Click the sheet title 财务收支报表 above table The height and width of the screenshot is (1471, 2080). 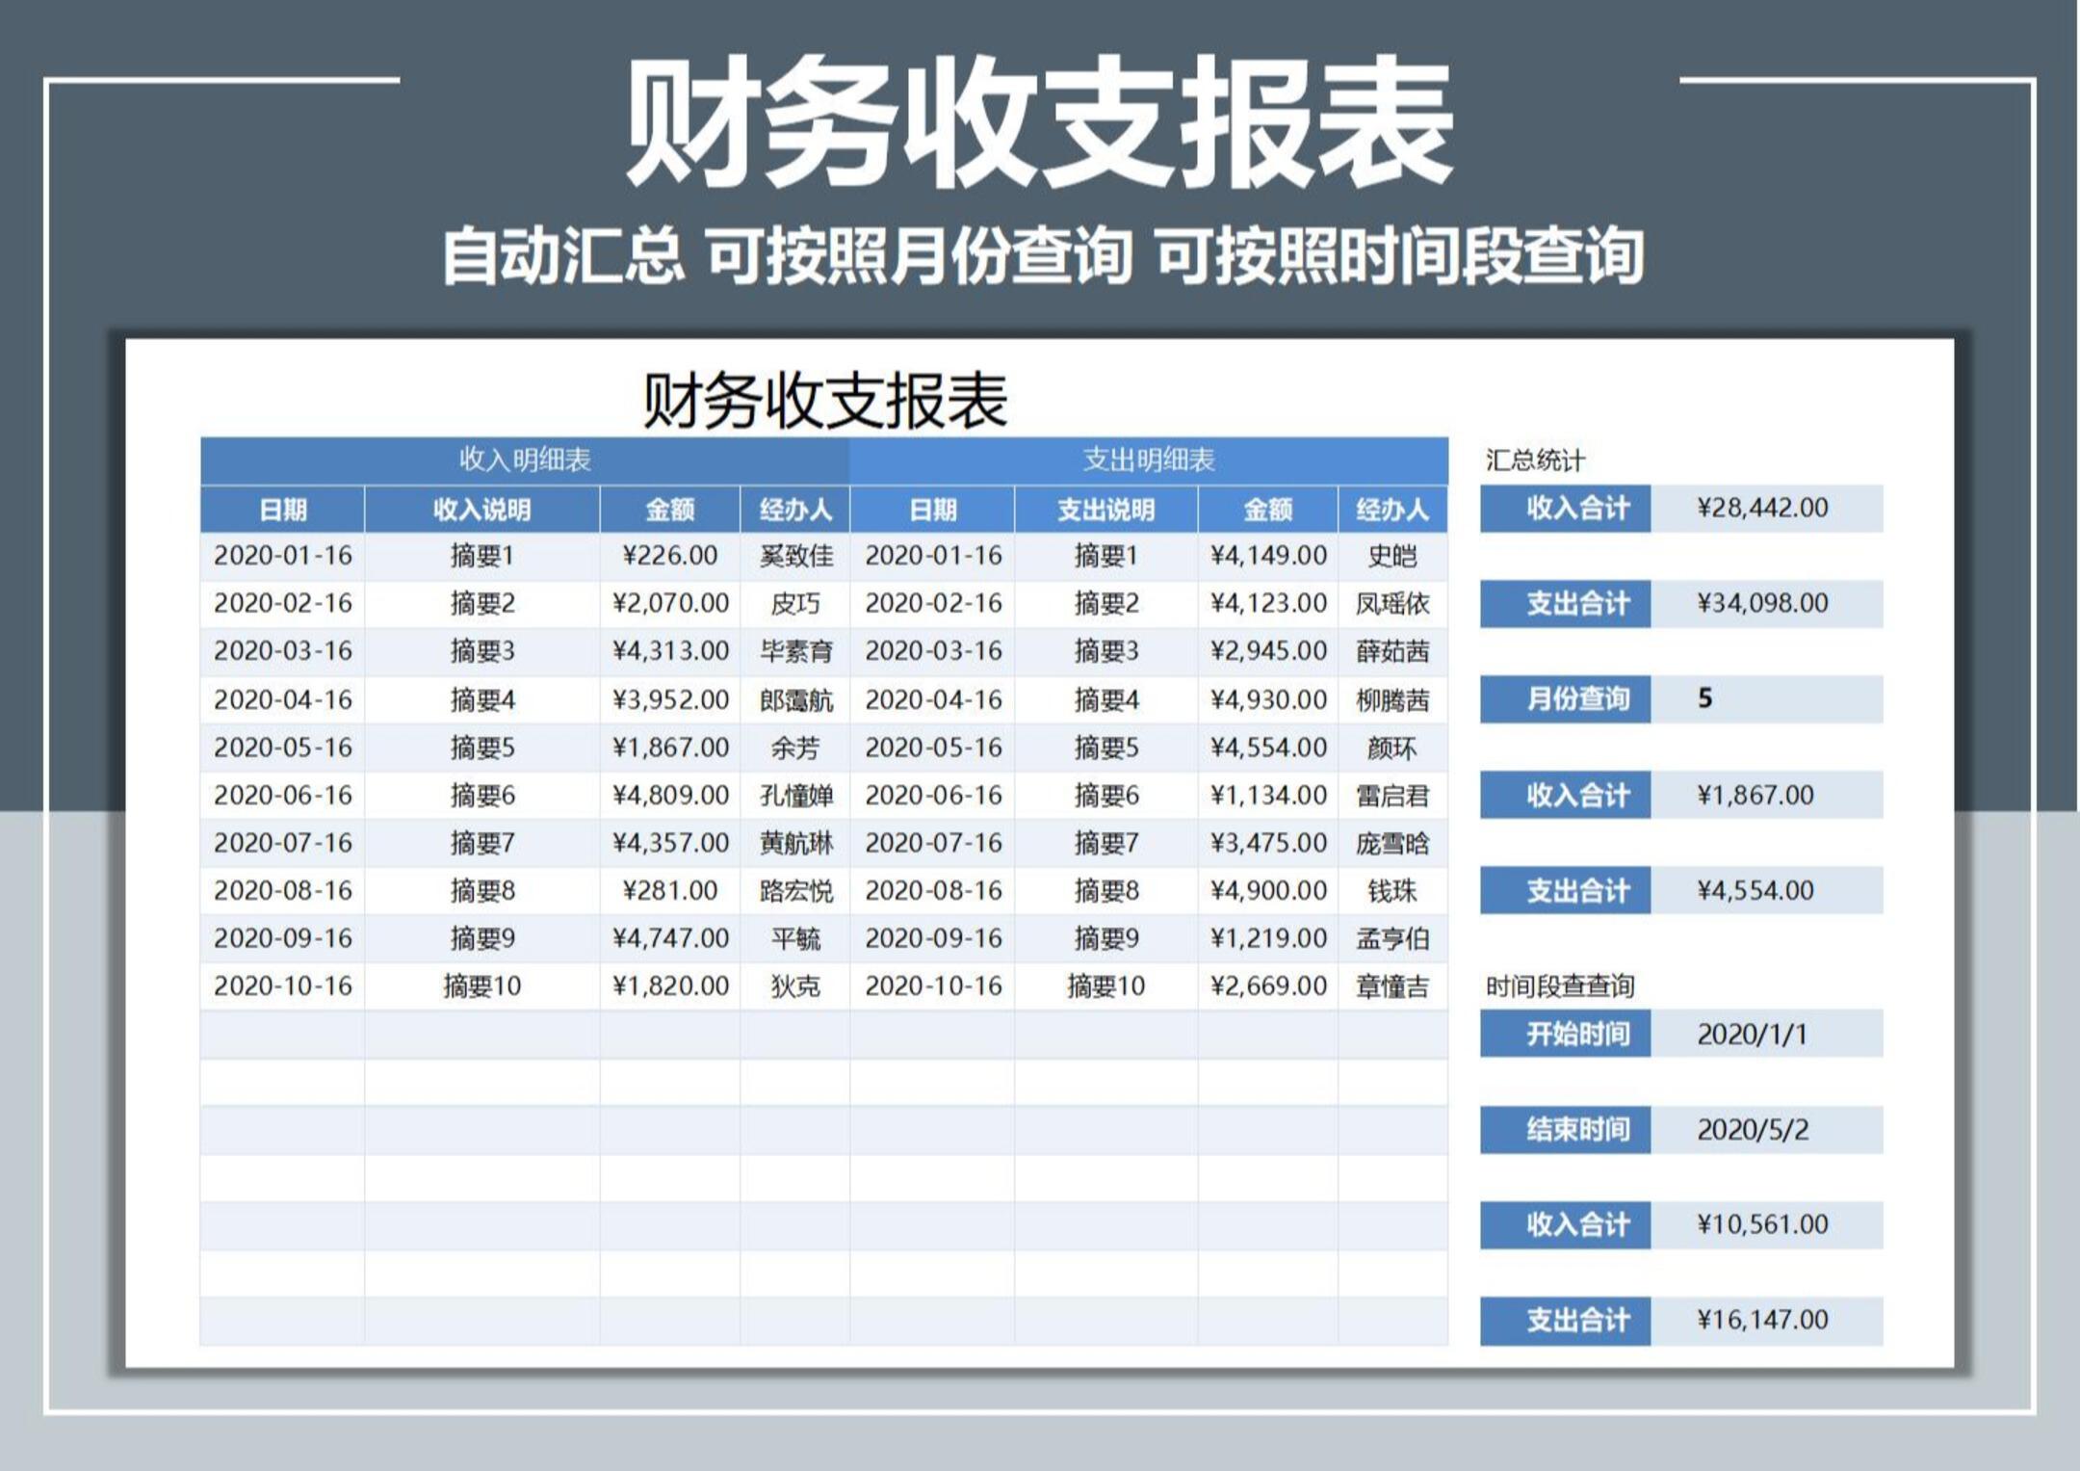[824, 400]
